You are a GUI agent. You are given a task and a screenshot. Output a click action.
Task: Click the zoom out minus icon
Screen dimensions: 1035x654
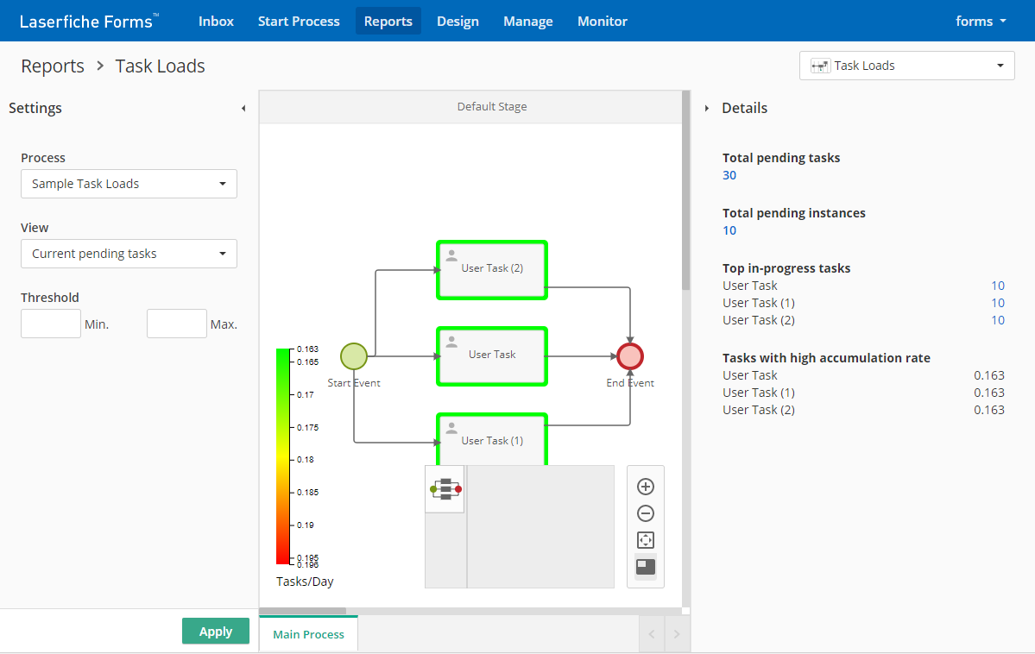pyautogui.click(x=645, y=513)
